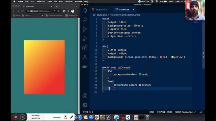The width and height of the screenshot is (216, 121).
Task: Open the Extensions view
Action: click(x=85, y=48)
